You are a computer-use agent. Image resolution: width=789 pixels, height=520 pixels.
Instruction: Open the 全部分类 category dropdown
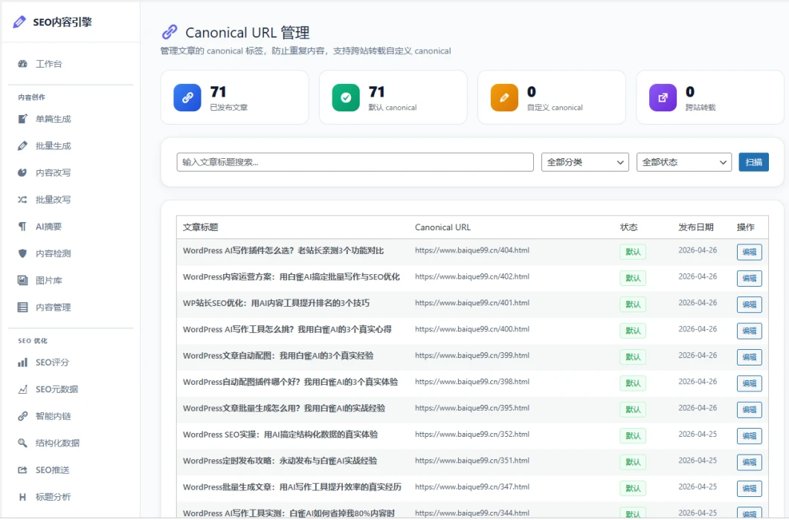pos(584,161)
